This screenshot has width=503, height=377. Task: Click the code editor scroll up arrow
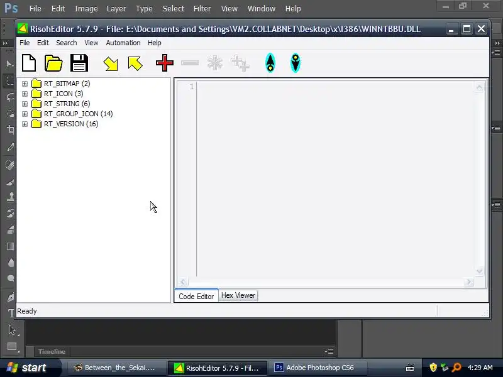479,87
